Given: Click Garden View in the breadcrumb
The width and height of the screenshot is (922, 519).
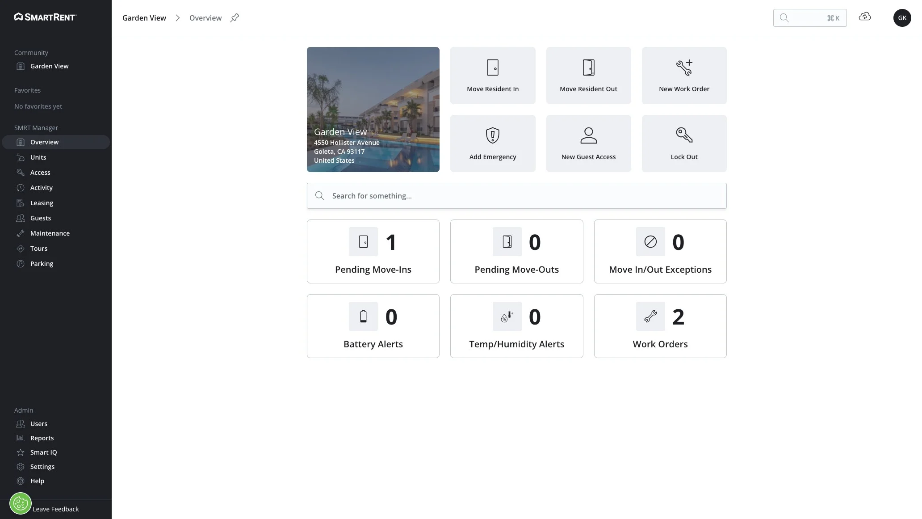Looking at the screenshot, I should (144, 18).
